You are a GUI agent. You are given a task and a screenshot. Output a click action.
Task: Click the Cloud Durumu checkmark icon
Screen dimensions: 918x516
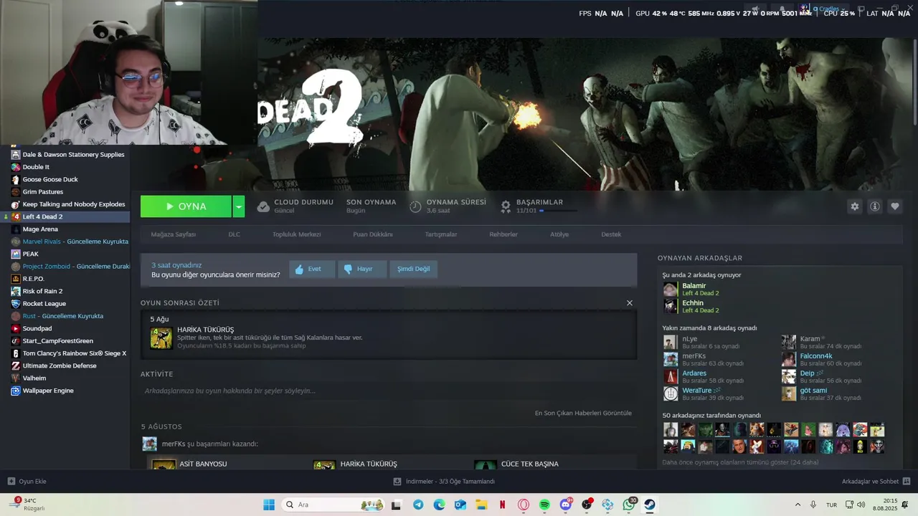tap(263, 206)
